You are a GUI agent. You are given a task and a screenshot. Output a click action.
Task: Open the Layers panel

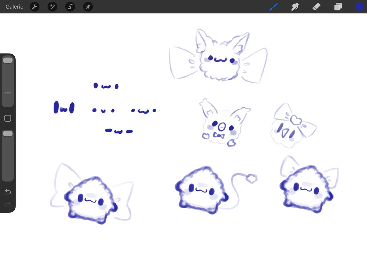click(338, 7)
